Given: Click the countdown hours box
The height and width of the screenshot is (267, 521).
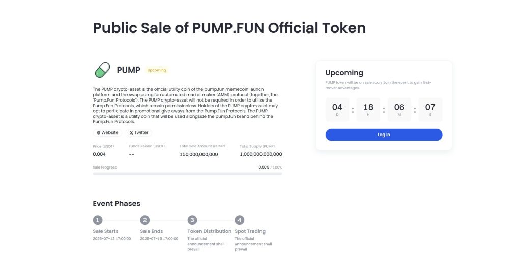Looking at the screenshot, I should [x=368, y=110].
